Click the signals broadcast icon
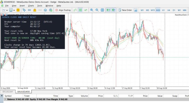Image resolution: width=189 pixels, height=103 pixels. pyautogui.click(x=40, y=10)
